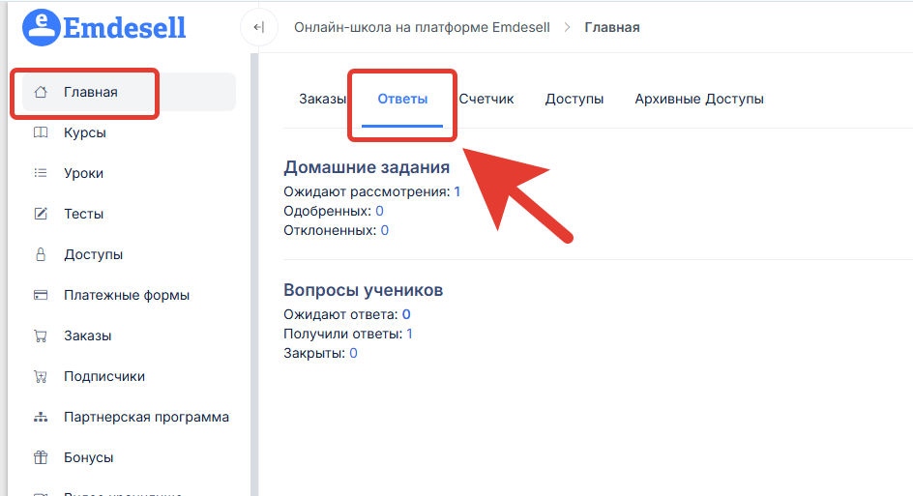
Task: Switch to the Архивные Доступы tab
Action: [699, 100]
